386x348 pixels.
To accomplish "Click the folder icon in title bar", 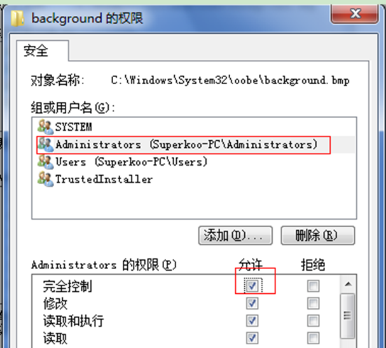I will 17,18.
